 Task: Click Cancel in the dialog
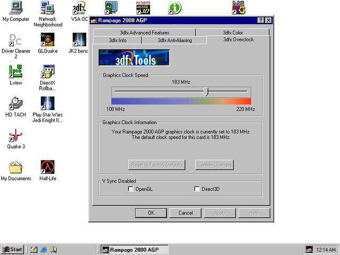click(185, 213)
